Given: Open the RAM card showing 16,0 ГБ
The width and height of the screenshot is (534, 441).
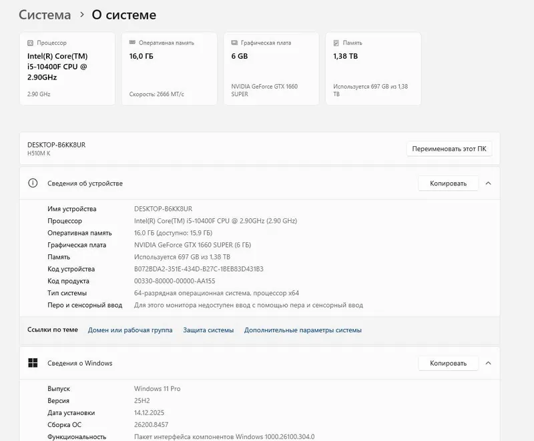Looking at the screenshot, I should click(170, 69).
